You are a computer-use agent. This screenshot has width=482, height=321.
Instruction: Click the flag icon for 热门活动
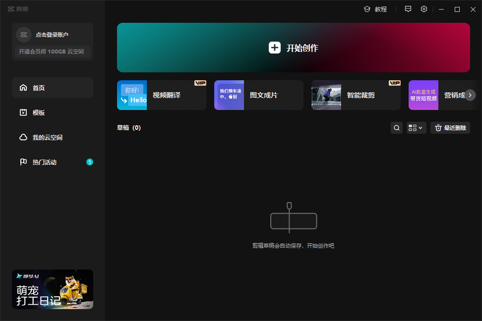23,162
